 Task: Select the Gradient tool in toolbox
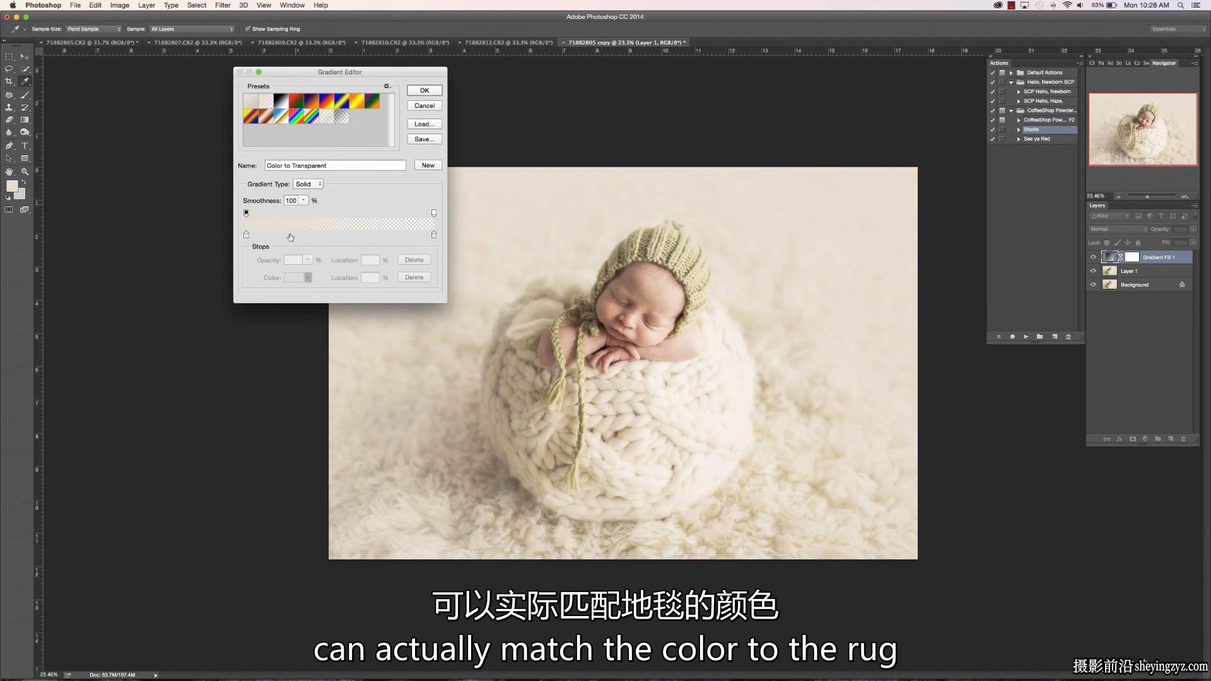coord(25,120)
